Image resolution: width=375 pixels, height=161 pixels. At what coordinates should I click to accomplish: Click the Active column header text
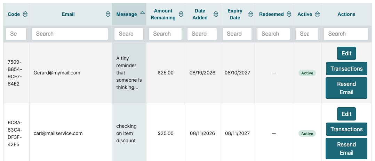(x=305, y=14)
